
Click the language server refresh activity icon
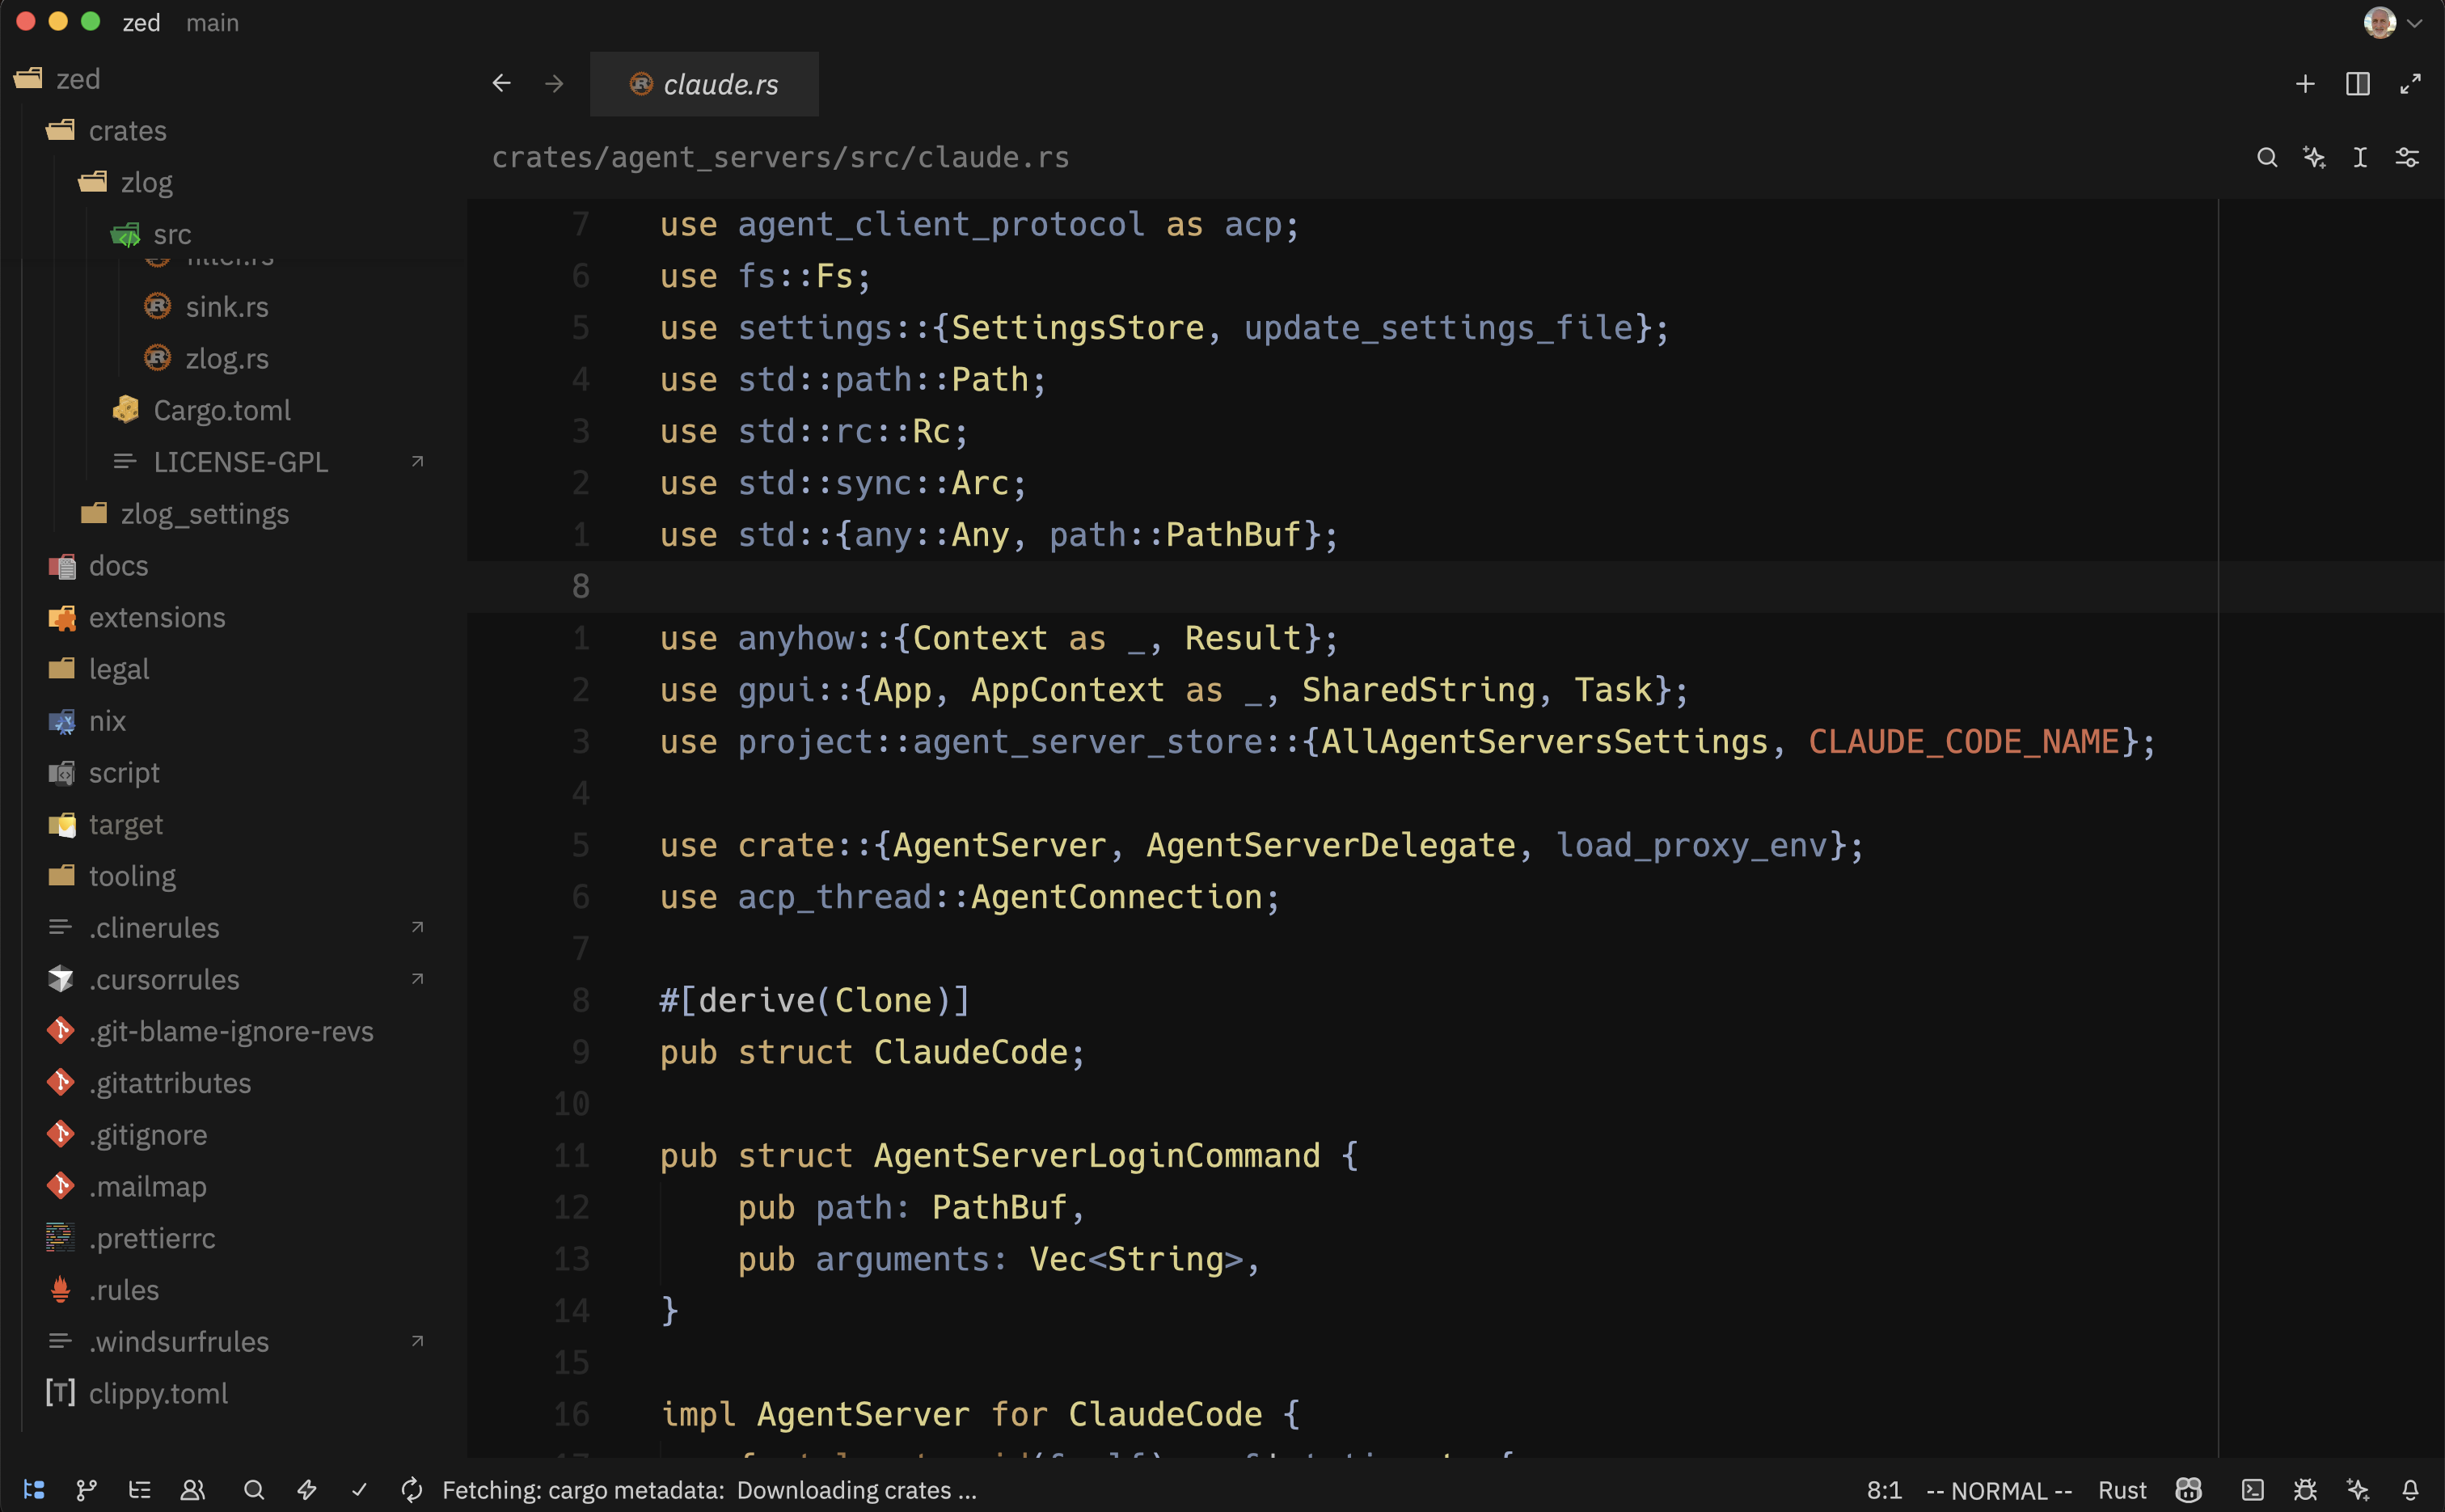pyautogui.click(x=411, y=1490)
